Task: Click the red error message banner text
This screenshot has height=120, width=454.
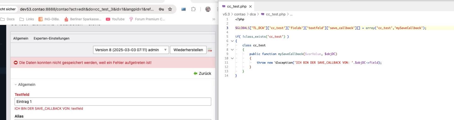Action: tap(85, 63)
